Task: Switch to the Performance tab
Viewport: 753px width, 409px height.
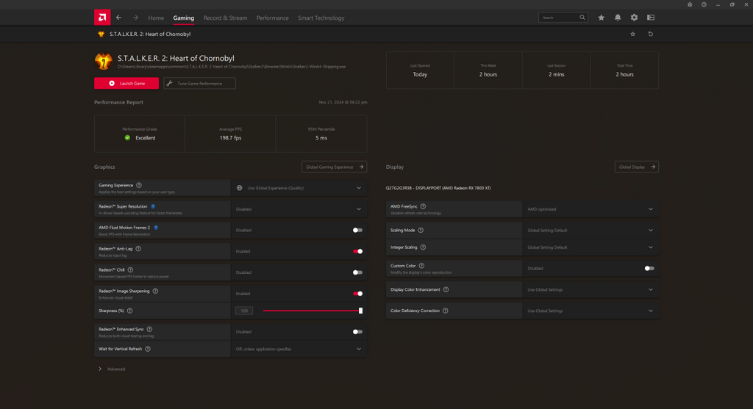Action: [x=272, y=18]
